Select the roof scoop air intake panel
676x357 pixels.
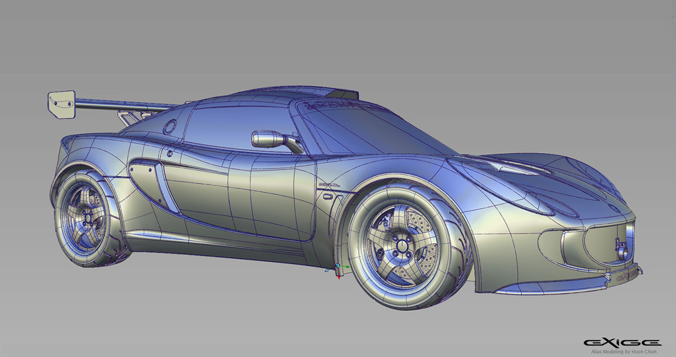point(343,94)
